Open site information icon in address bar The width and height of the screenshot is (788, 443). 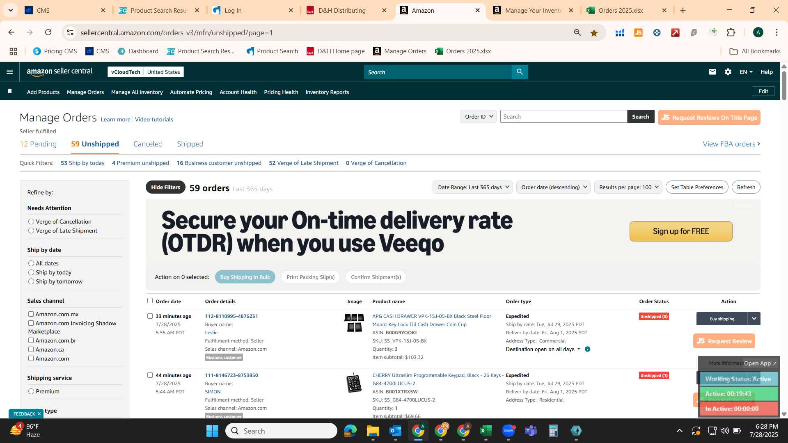coord(70,32)
